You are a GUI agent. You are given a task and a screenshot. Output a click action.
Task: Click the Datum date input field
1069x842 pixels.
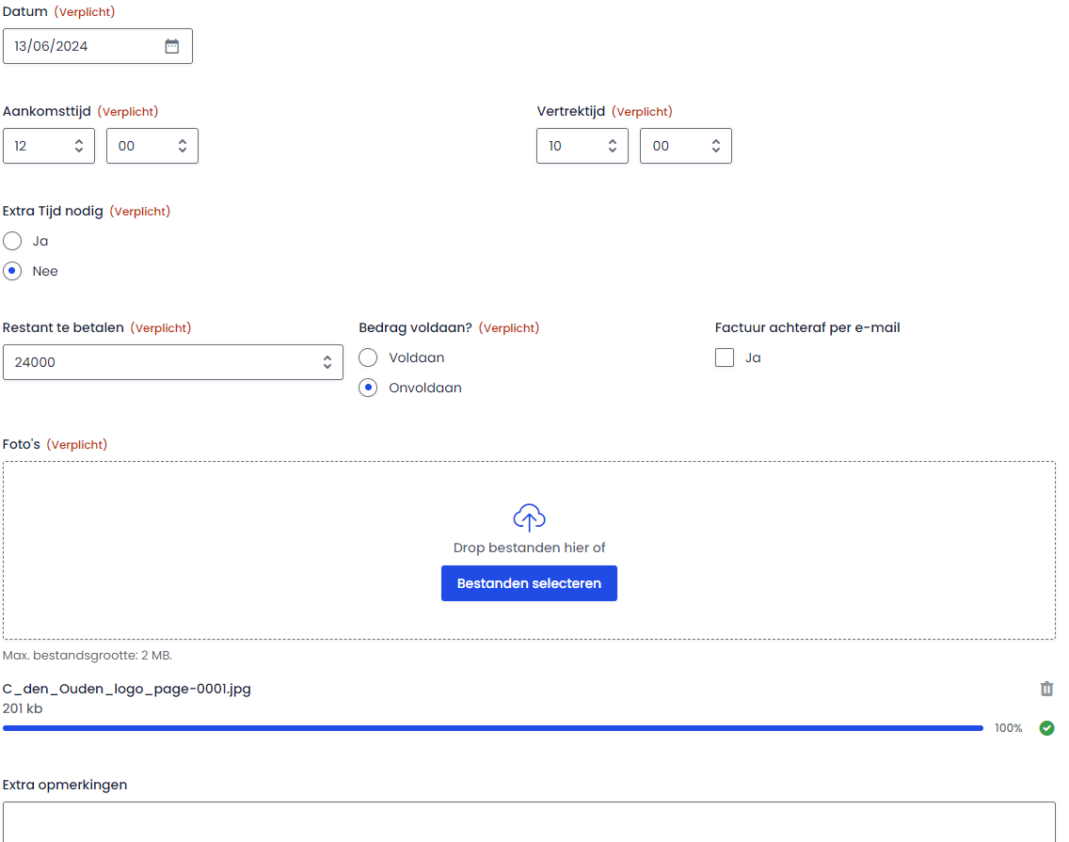85,46
